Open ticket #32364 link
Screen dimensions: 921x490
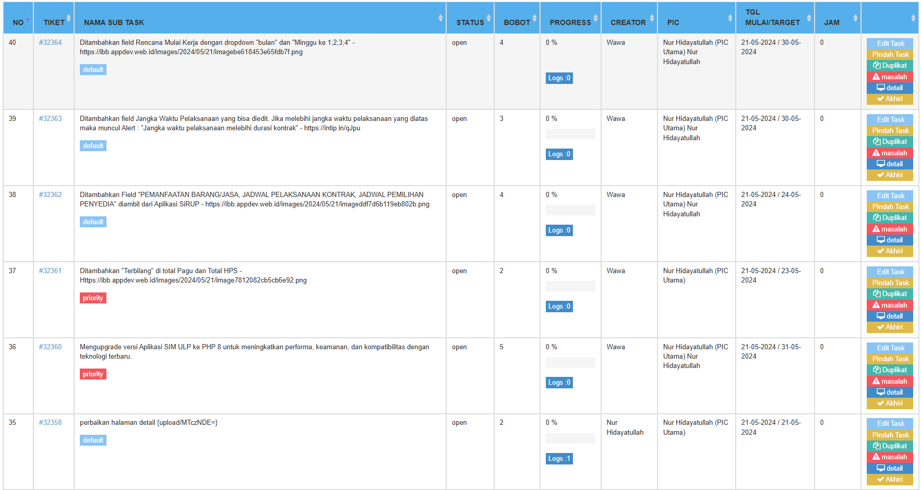(x=50, y=43)
